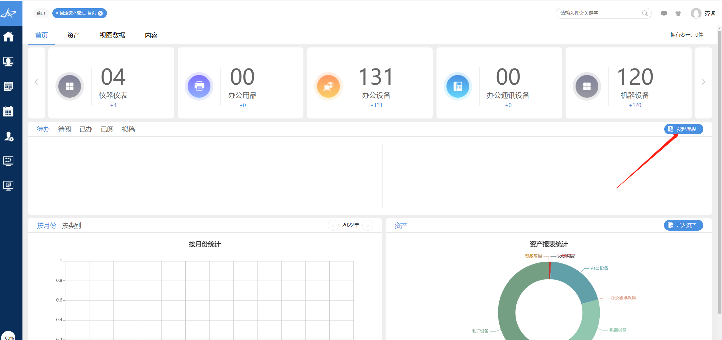The image size is (722, 340).
Task: Click the 拥有资产: 0件 text
Action: (687, 35)
